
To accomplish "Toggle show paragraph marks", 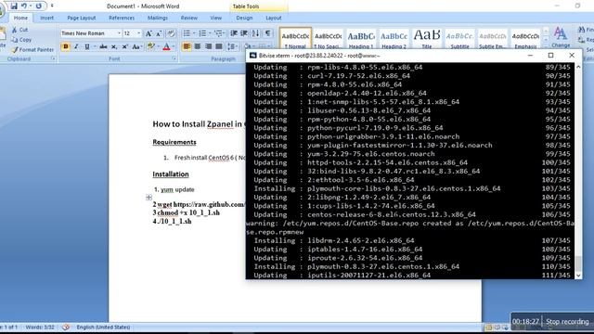I will [267, 33].
